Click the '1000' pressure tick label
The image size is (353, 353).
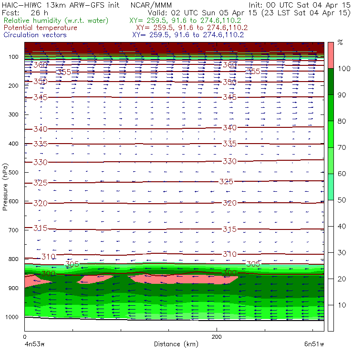click(x=12, y=317)
